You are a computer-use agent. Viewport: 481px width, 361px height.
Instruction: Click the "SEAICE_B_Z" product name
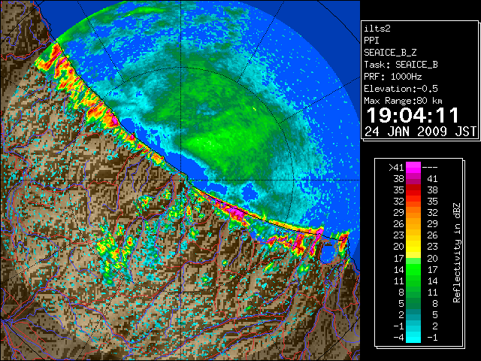click(x=390, y=53)
